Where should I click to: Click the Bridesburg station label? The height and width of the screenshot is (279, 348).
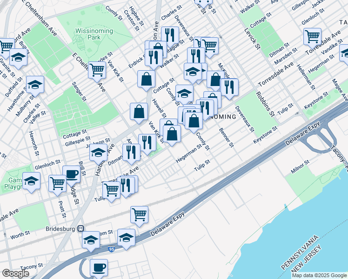[60, 229]
